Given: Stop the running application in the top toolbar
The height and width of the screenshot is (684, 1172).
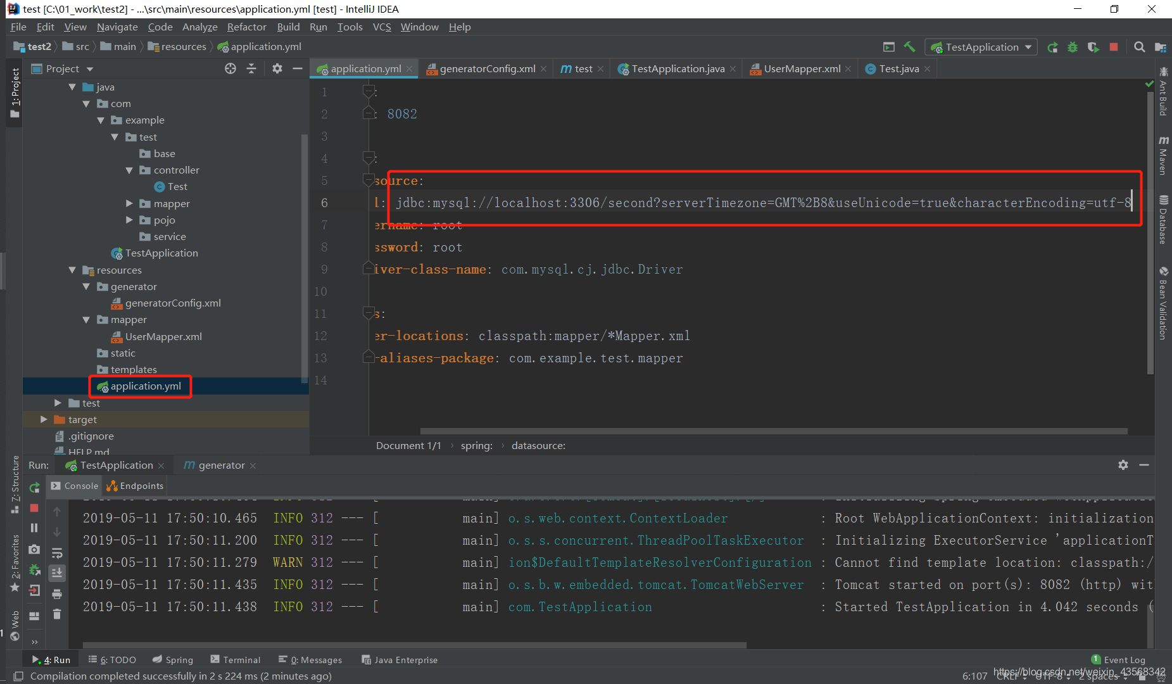Looking at the screenshot, I should [1114, 47].
